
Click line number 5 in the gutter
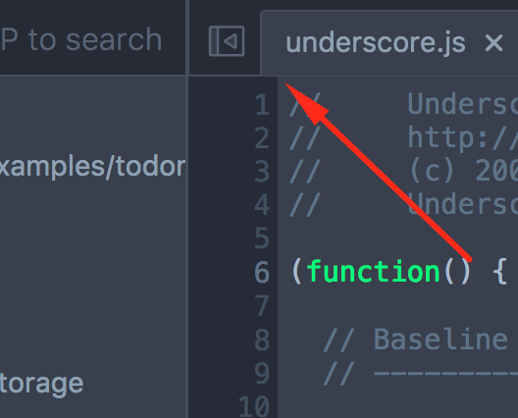point(262,238)
